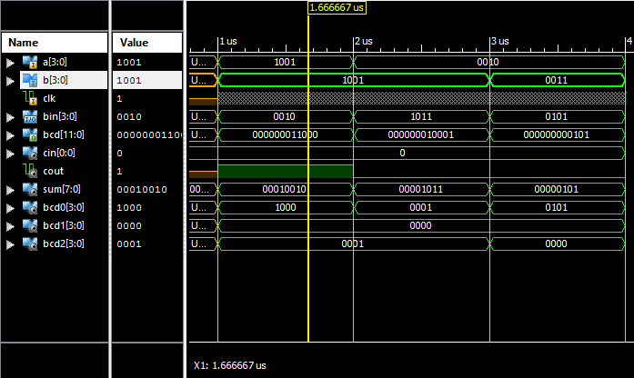Click waveform segment 0000 on bcd2[3:0]
Image resolution: width=634 pixels, height=378 pixels.
coord(557,244)
